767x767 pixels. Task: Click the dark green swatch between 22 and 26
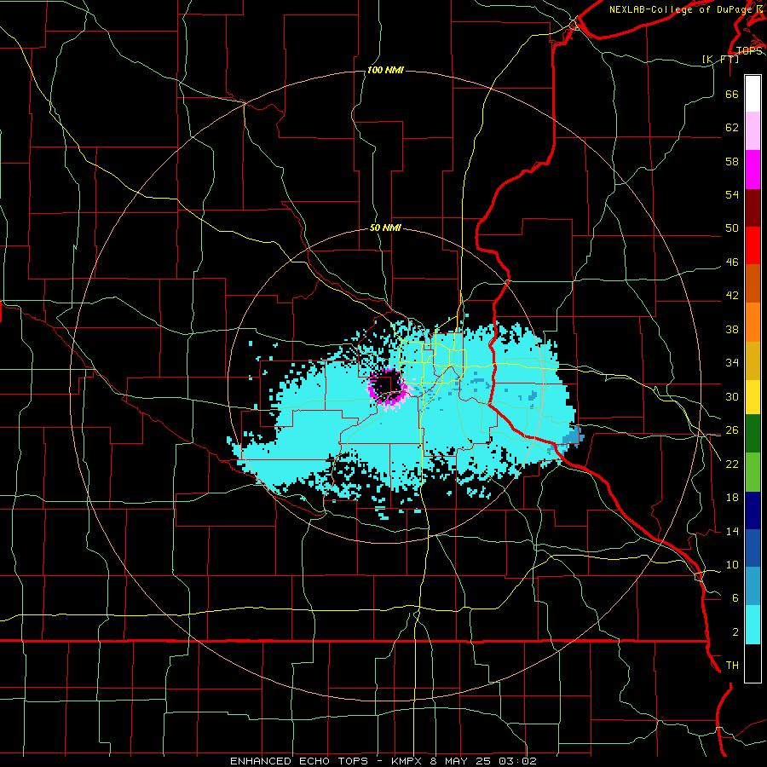(x=753, y=434)
